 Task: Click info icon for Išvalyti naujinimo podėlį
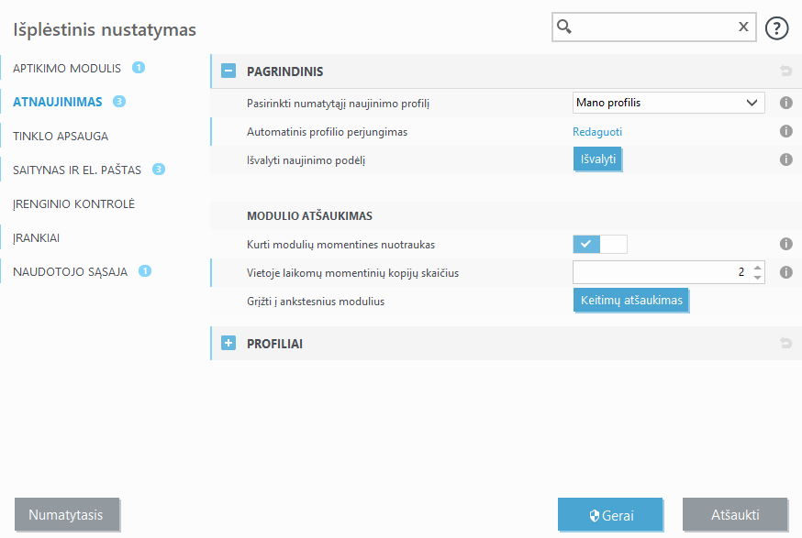(785, 159)
